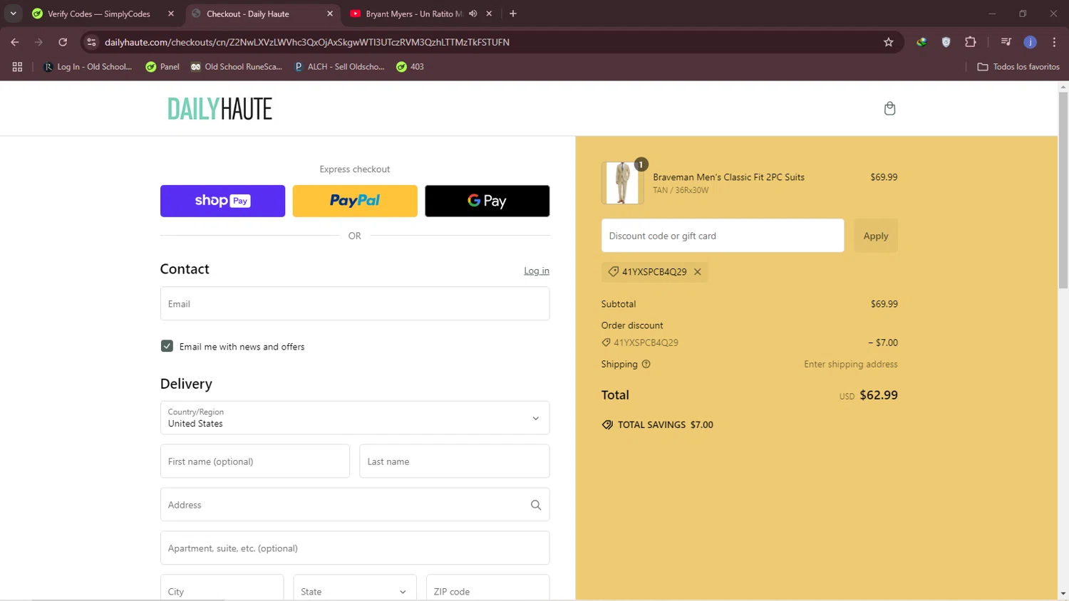This screenshot has width=1069, height=601.
Task: Click the green extension icon beside the star
Action: click(921, 42)
